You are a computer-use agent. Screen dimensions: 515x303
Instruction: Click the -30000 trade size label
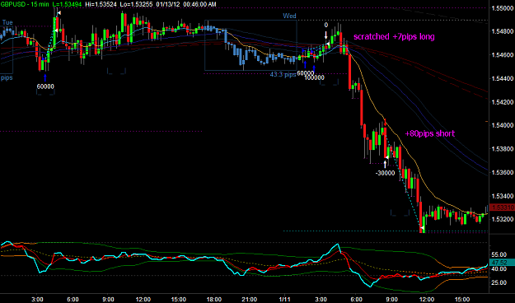pyautogui.click(x=386, y=173)
